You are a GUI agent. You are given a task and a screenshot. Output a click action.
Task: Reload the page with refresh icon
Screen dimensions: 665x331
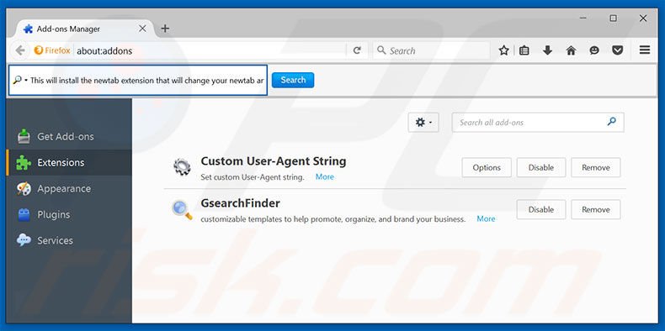click(x=357, y=50)
